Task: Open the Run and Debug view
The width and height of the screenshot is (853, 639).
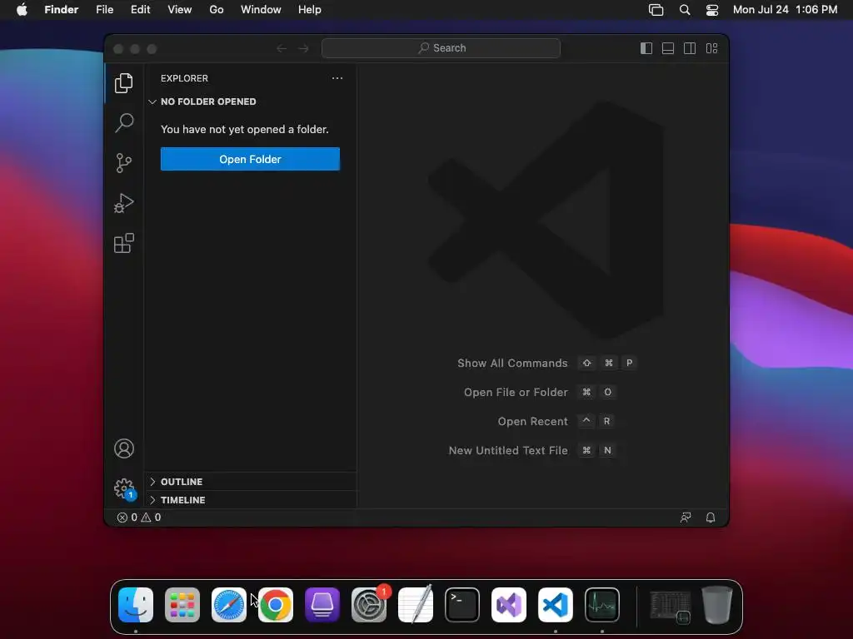Action: point(124,203)
